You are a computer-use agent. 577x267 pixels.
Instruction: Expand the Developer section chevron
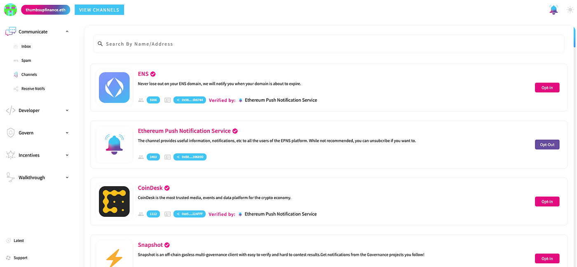coord(67,110)
